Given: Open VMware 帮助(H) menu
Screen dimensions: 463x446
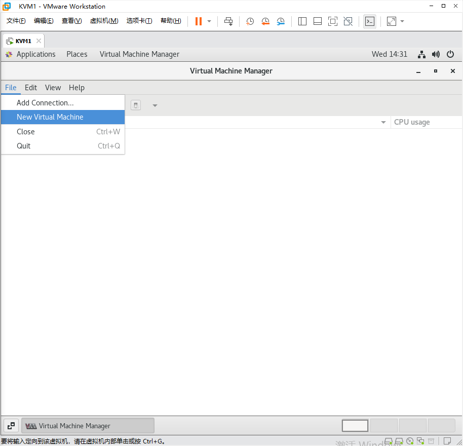Looking at the screenshot, I should point(171,21).
